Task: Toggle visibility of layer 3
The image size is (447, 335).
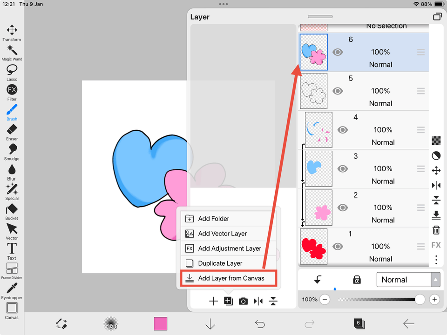Action: [x=343, y=169]
